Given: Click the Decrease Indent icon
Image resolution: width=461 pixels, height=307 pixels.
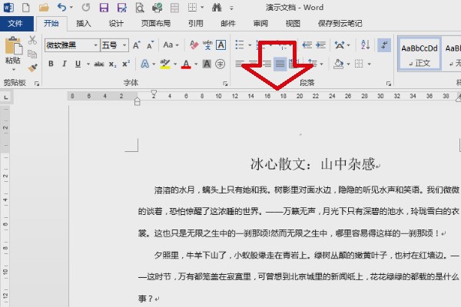Looking at the screenshot, I should click(307, 45).
